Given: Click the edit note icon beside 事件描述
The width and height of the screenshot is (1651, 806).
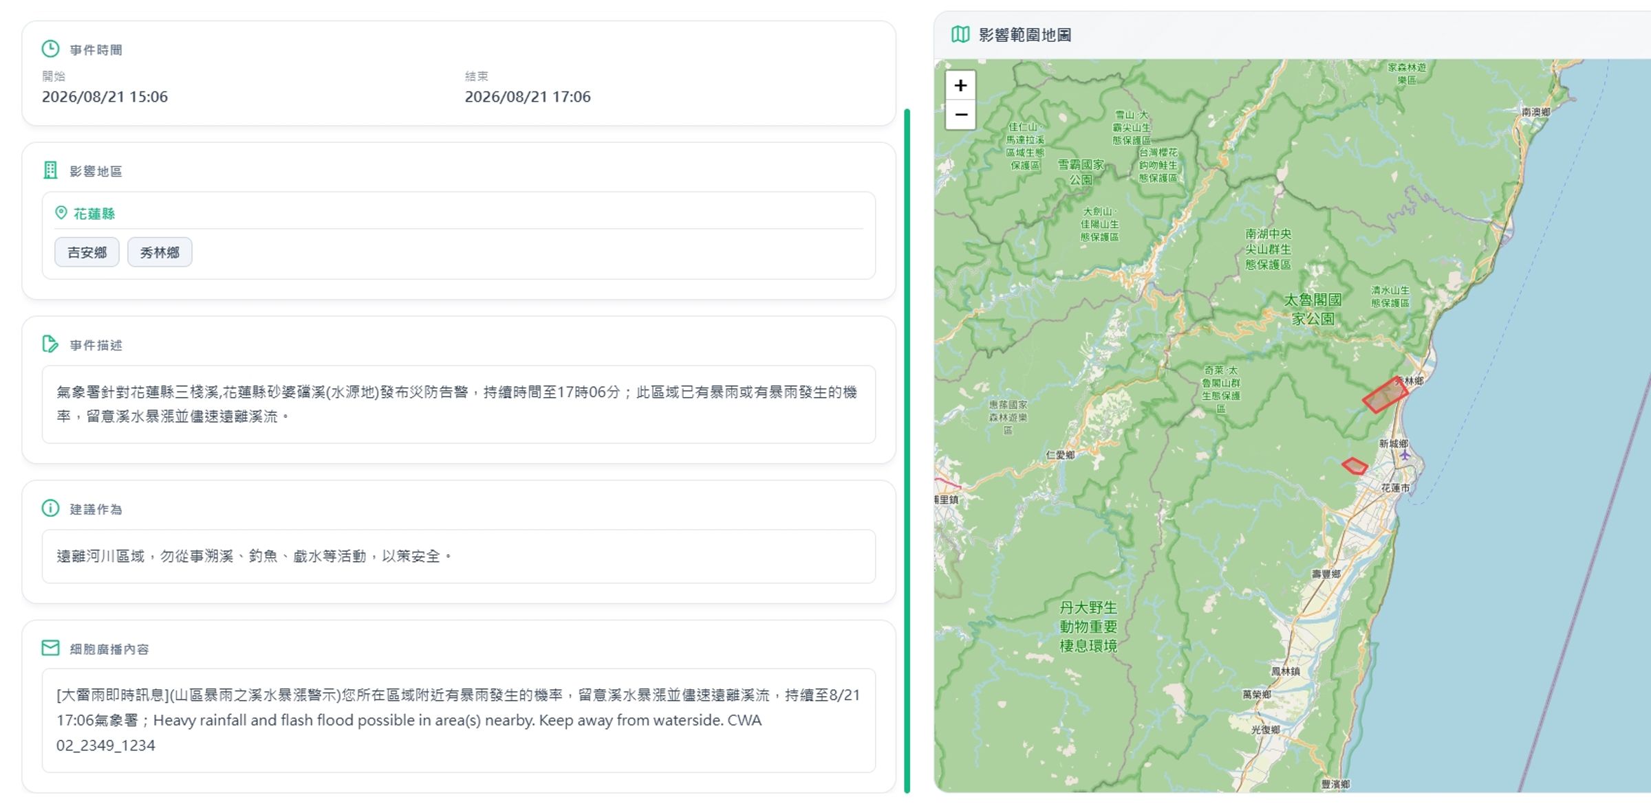Looking at the screenshot, I should pos(50,344).
